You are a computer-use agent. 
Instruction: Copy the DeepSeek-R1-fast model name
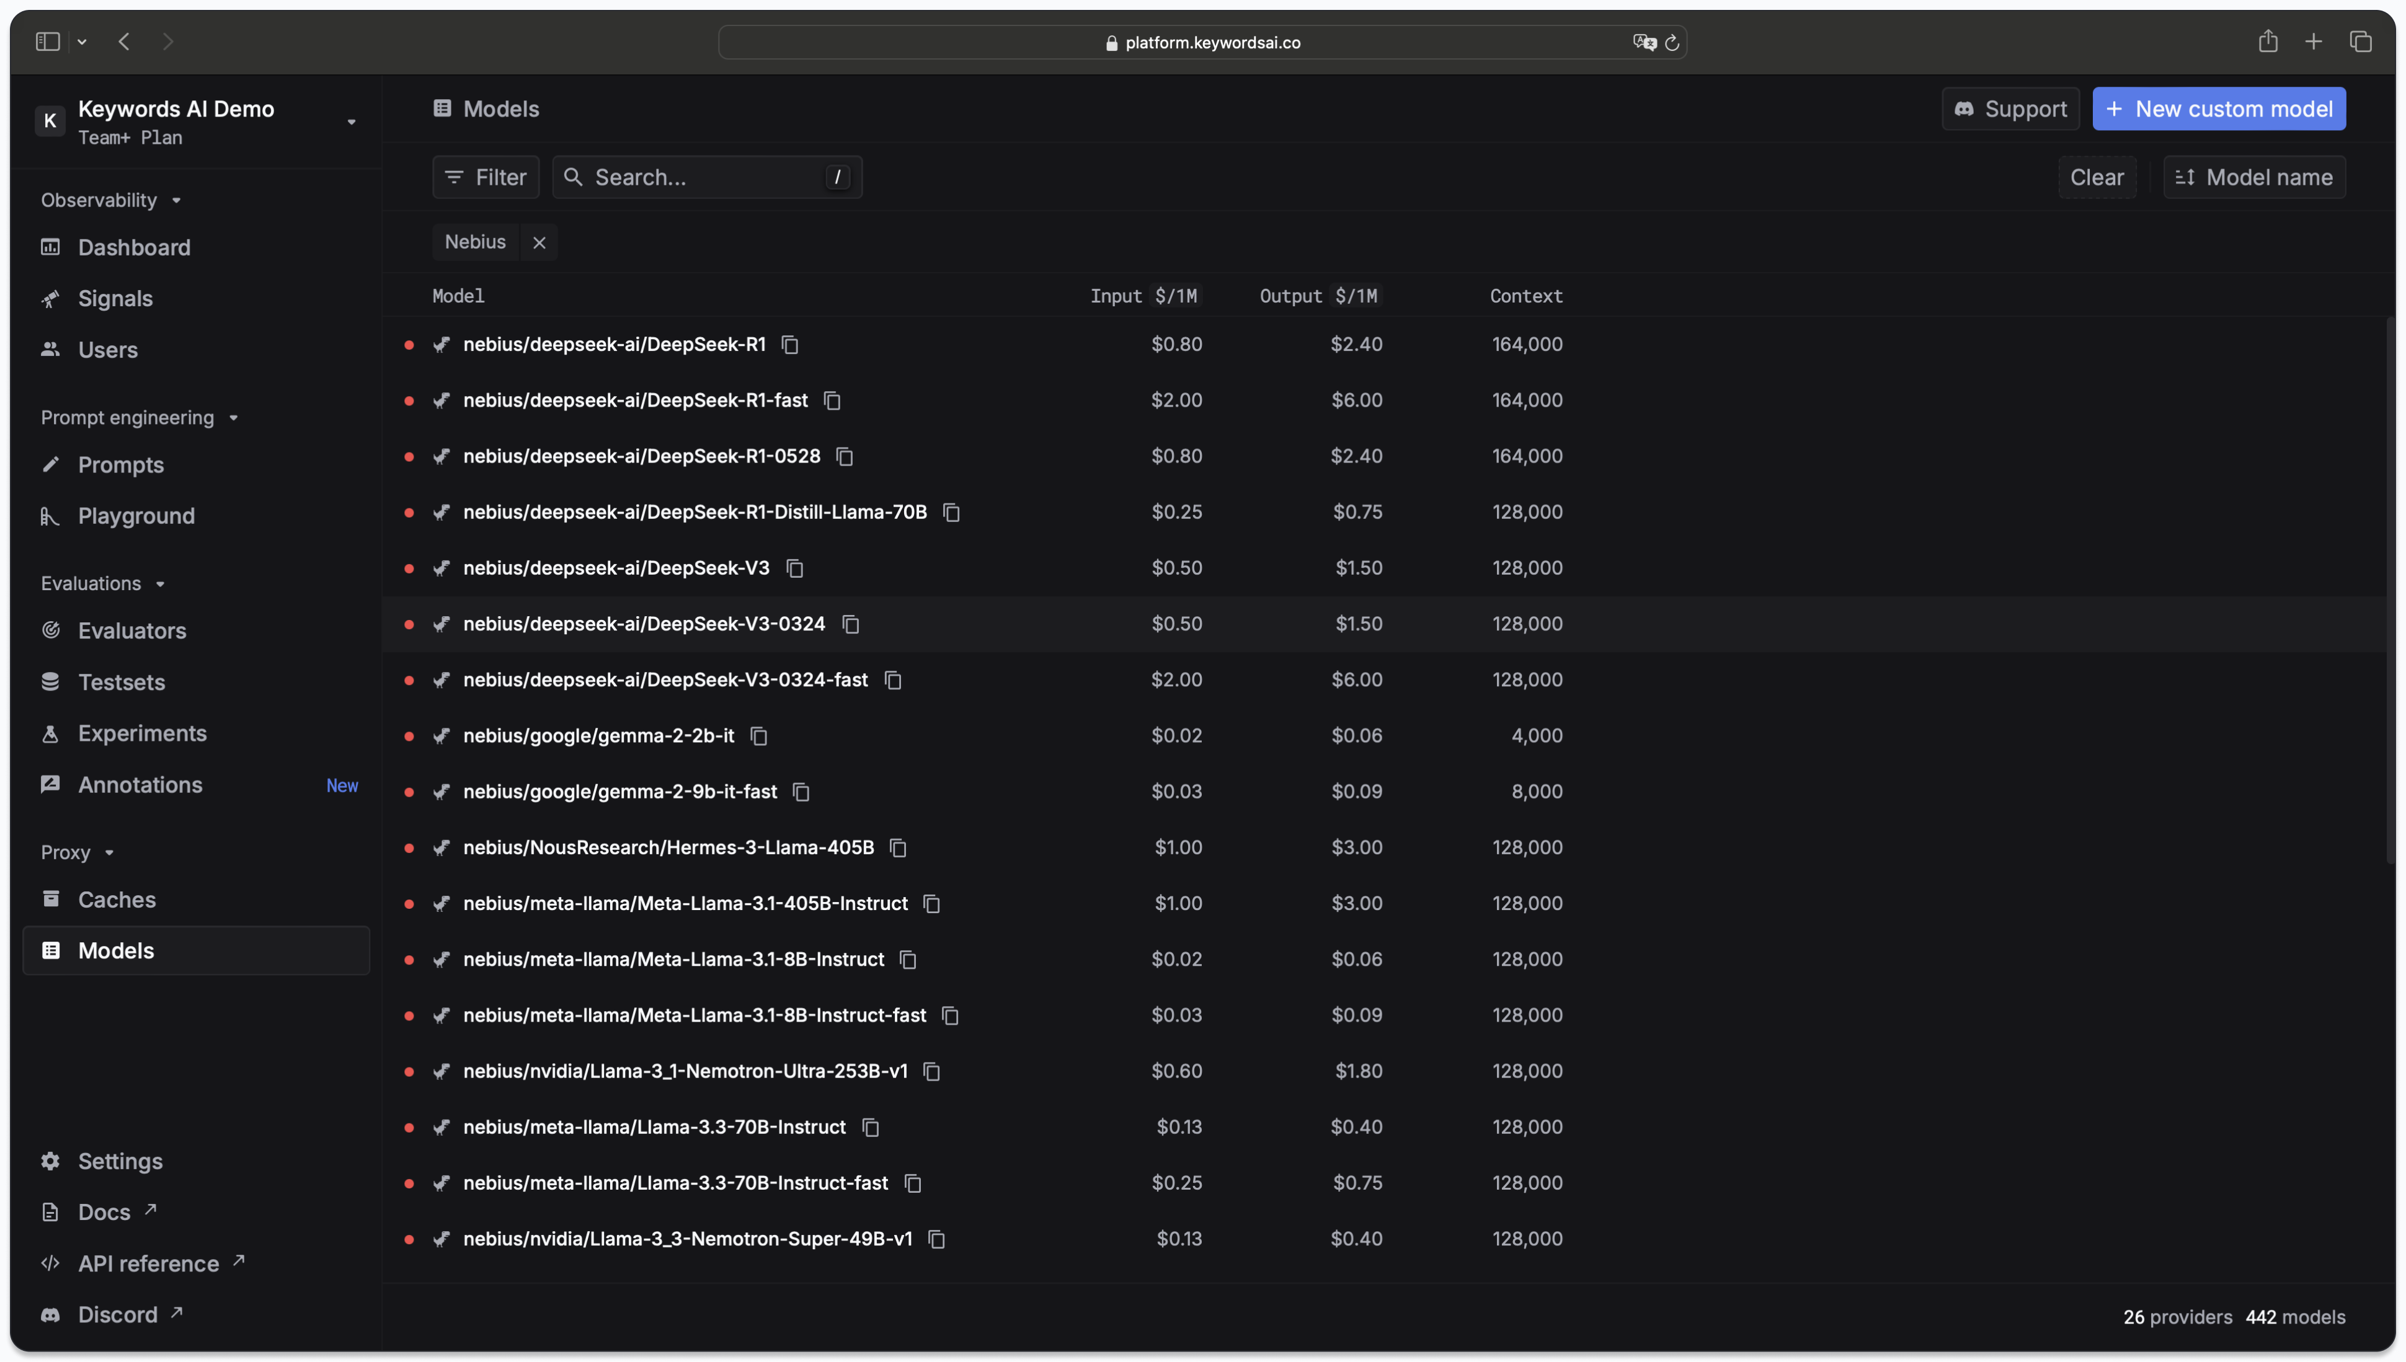(x=832, y=400)
